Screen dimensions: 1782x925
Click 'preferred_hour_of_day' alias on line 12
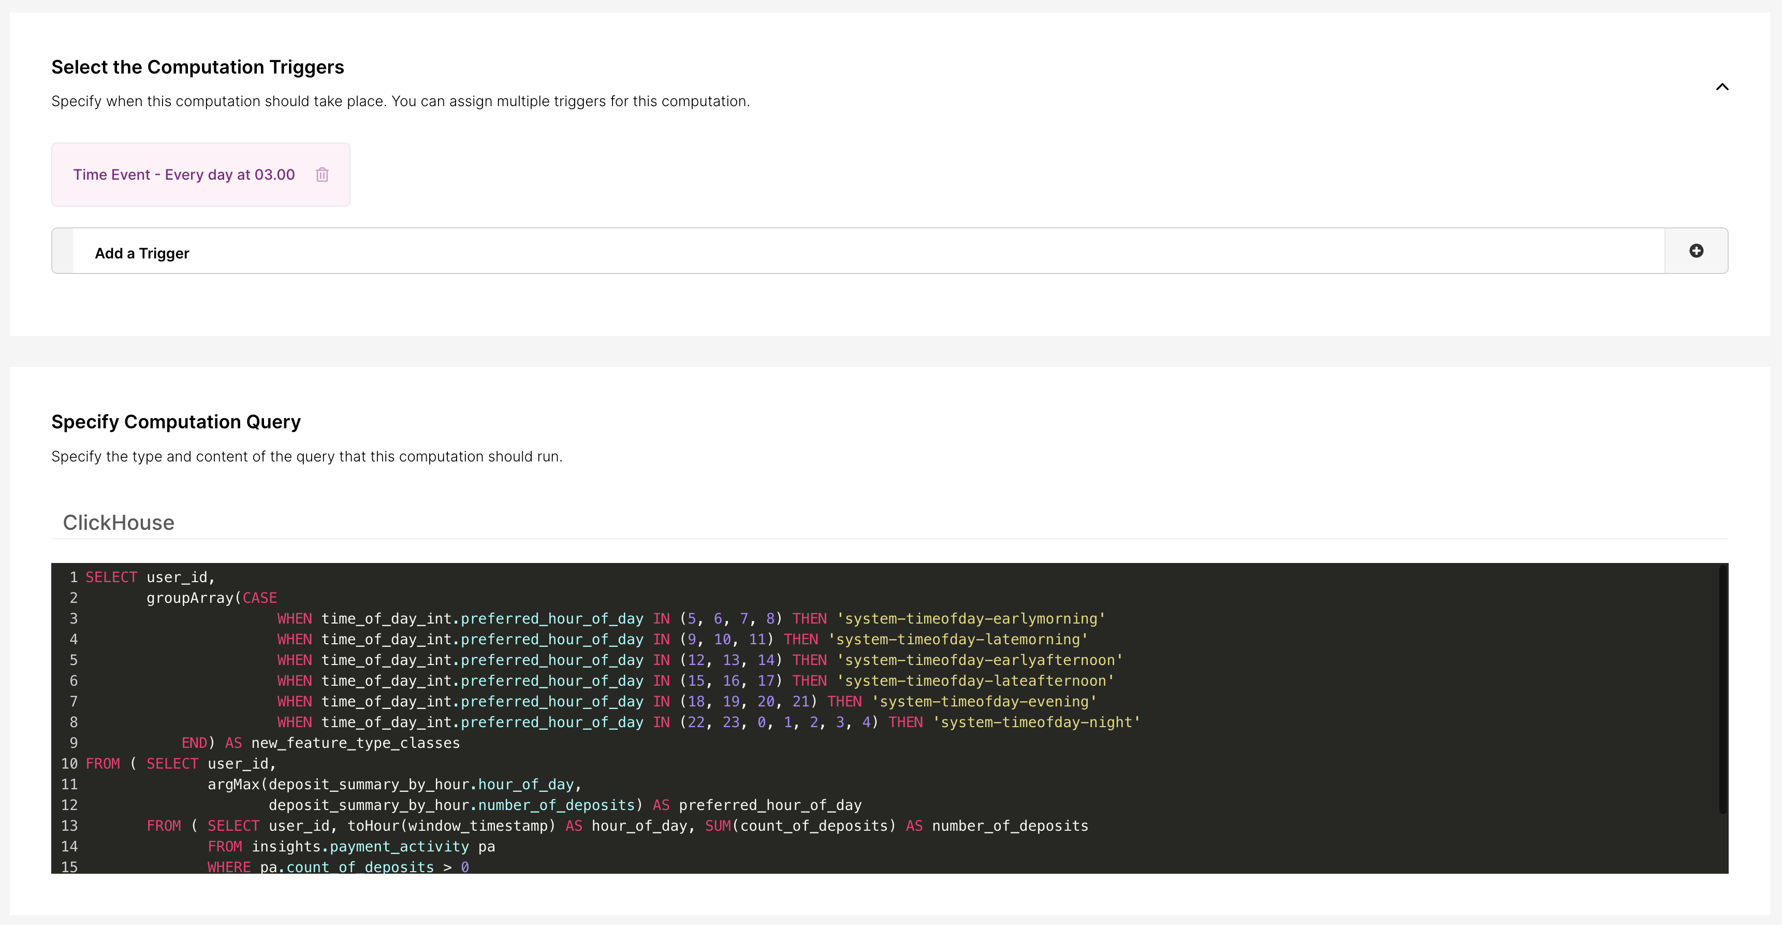tap(770, 805)
